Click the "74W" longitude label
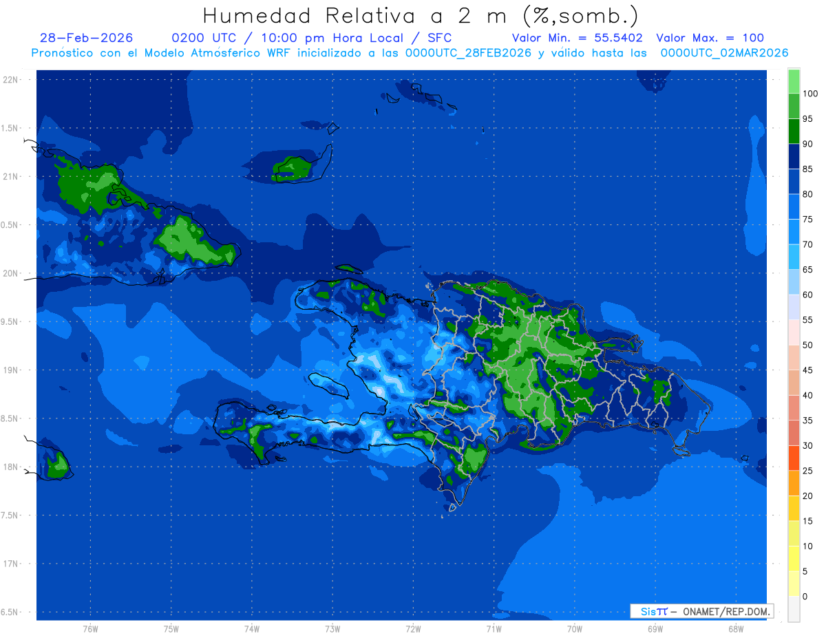Image resolution: width=826 pixels, height=638 pixels. [252, 629]
